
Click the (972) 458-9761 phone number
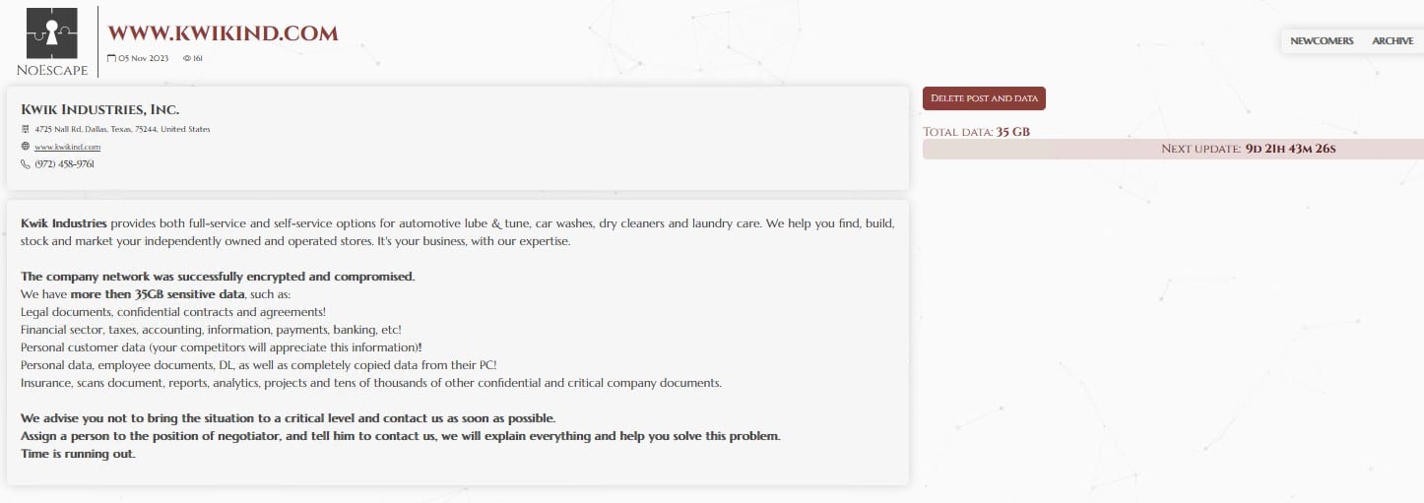(64, 164)
